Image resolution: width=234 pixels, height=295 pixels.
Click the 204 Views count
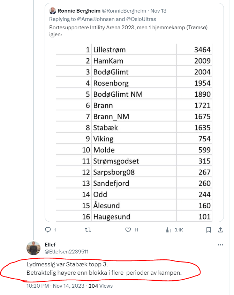(x=100, y=286)
